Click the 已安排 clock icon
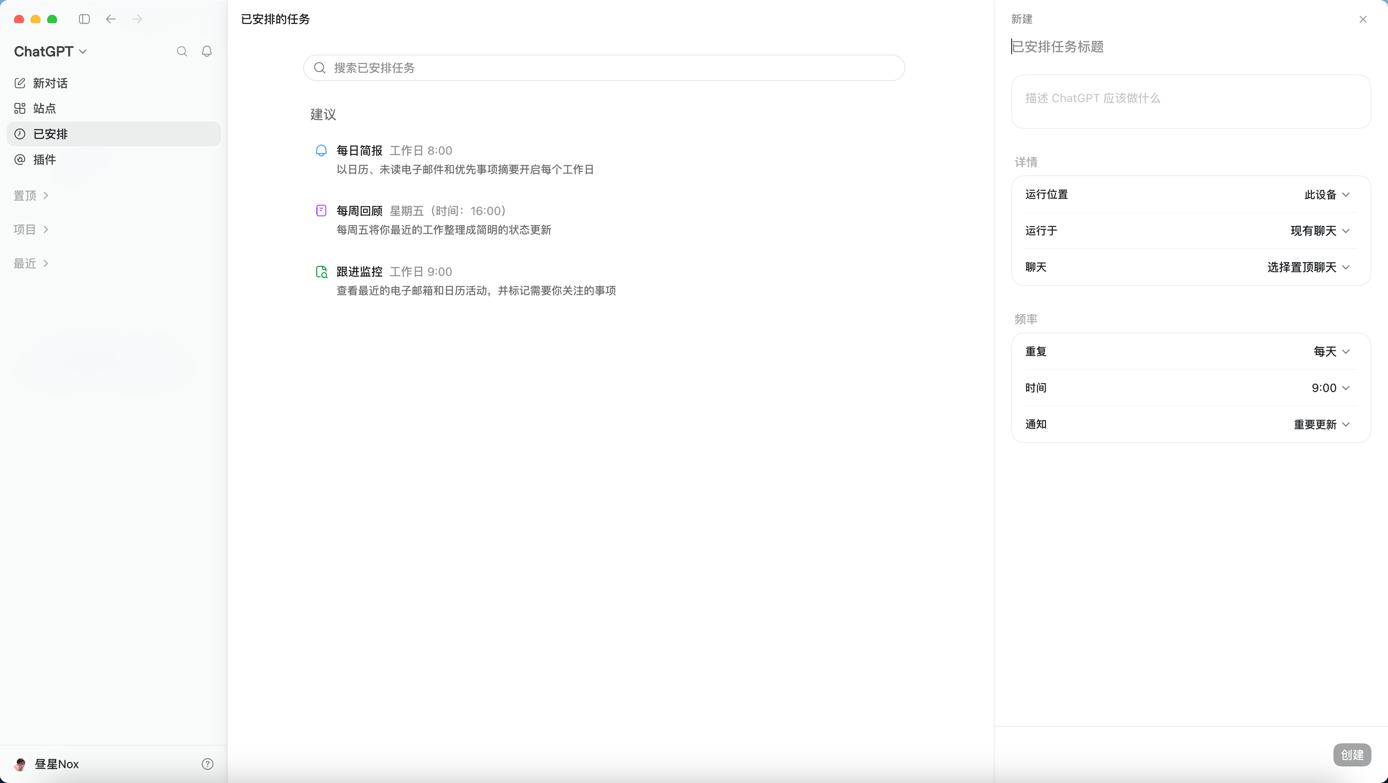Screen dimensions: 1388x783 (20, 134)
